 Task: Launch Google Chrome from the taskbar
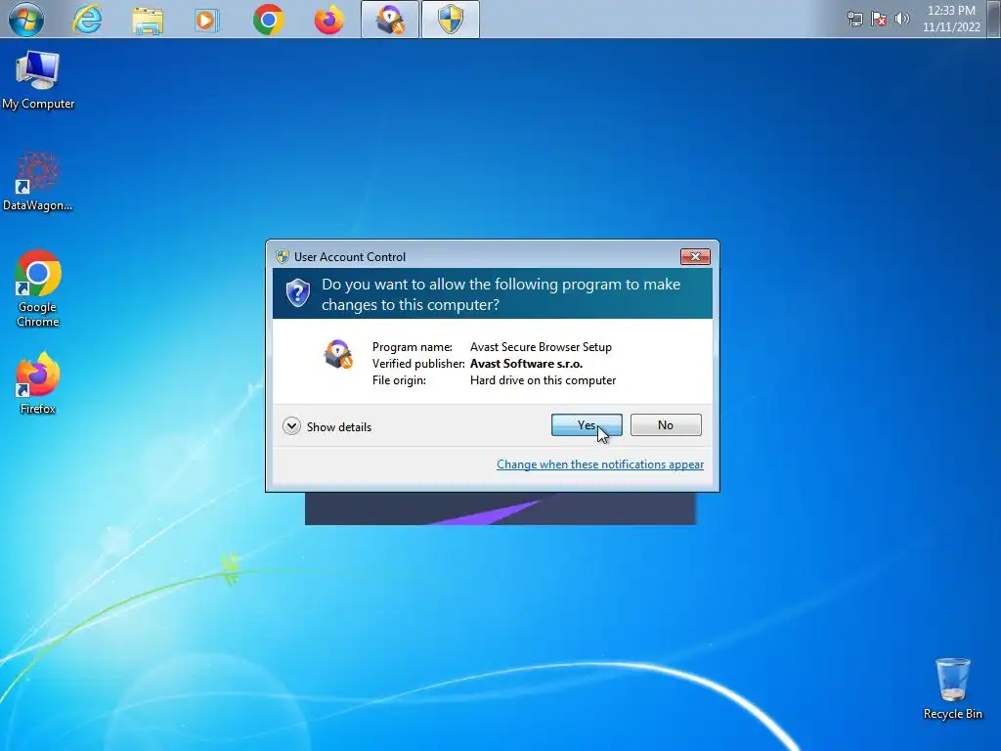tap(268, 20)
